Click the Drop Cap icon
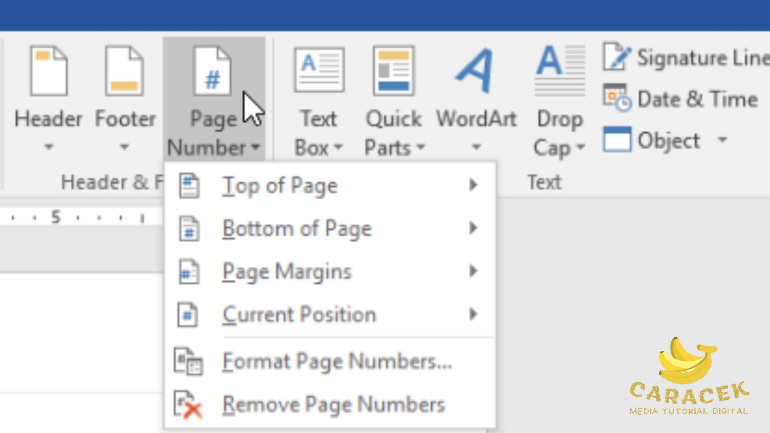 (560, 70)
